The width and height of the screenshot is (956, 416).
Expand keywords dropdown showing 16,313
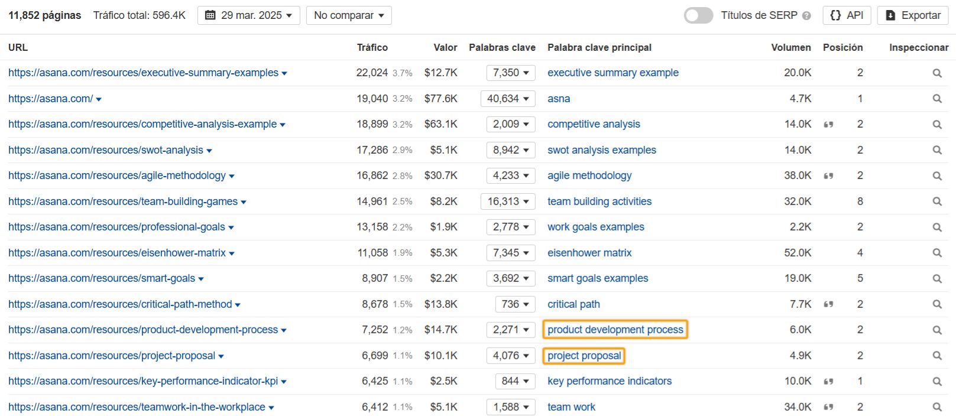point(508,201)
